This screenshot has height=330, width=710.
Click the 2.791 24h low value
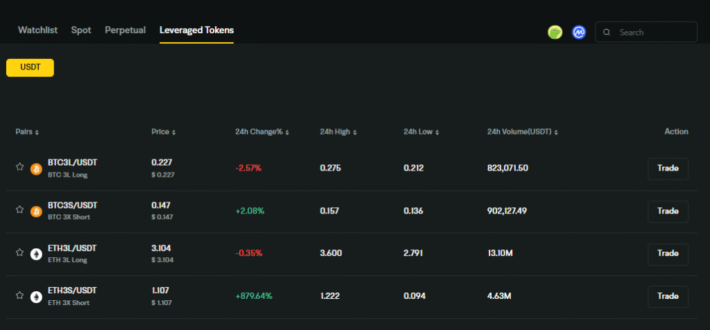click(x=413, y=254)
